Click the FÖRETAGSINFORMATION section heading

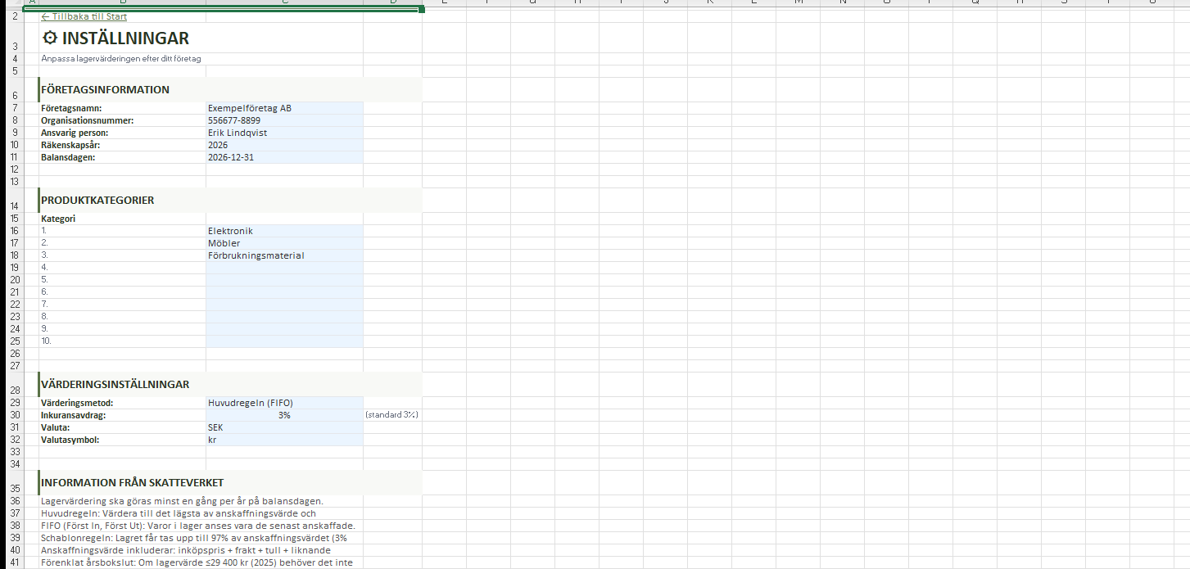coord(105,90)
